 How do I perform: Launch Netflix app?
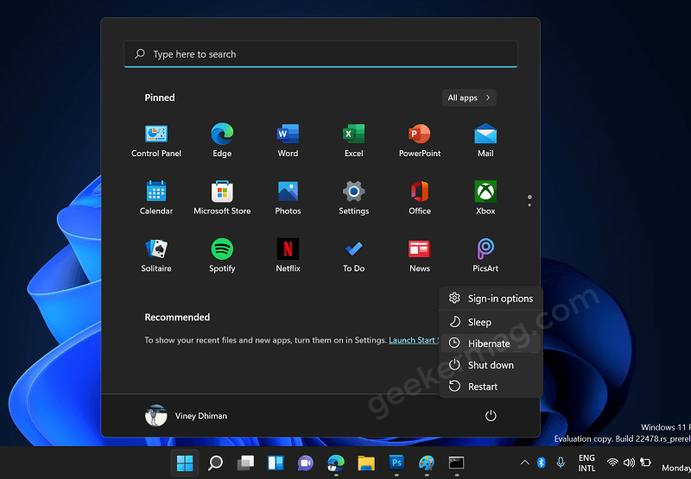coord(288,255)
